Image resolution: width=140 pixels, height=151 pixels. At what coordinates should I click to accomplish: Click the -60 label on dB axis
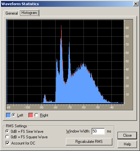(83, 107)
